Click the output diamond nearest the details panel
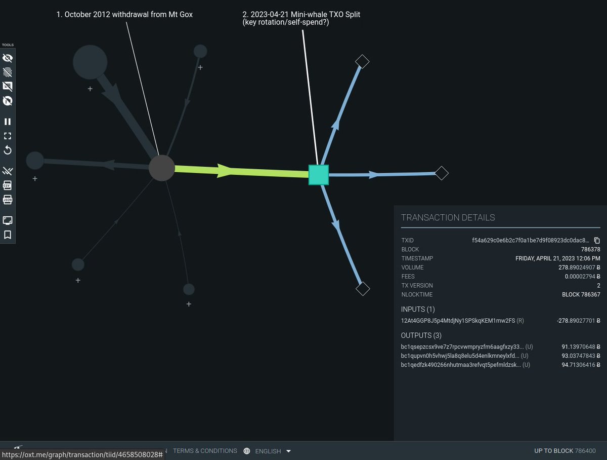The height and width of the screenshot is (460, 607). [x=363, y=289]
